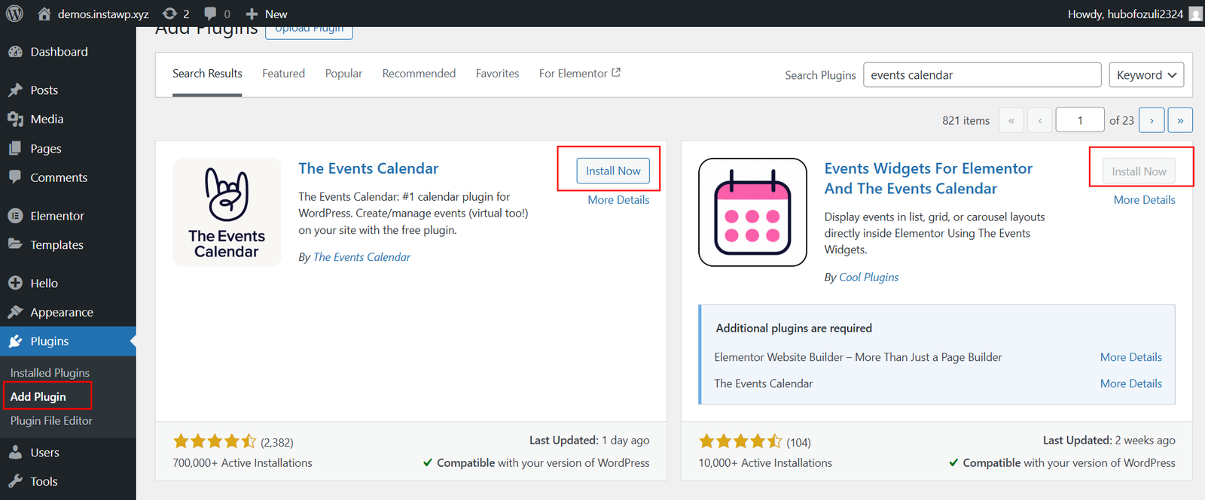Screen dimensions: 1205x500
Task: Click the Appearance paintbrush icon
Action: tap(15, 312)
